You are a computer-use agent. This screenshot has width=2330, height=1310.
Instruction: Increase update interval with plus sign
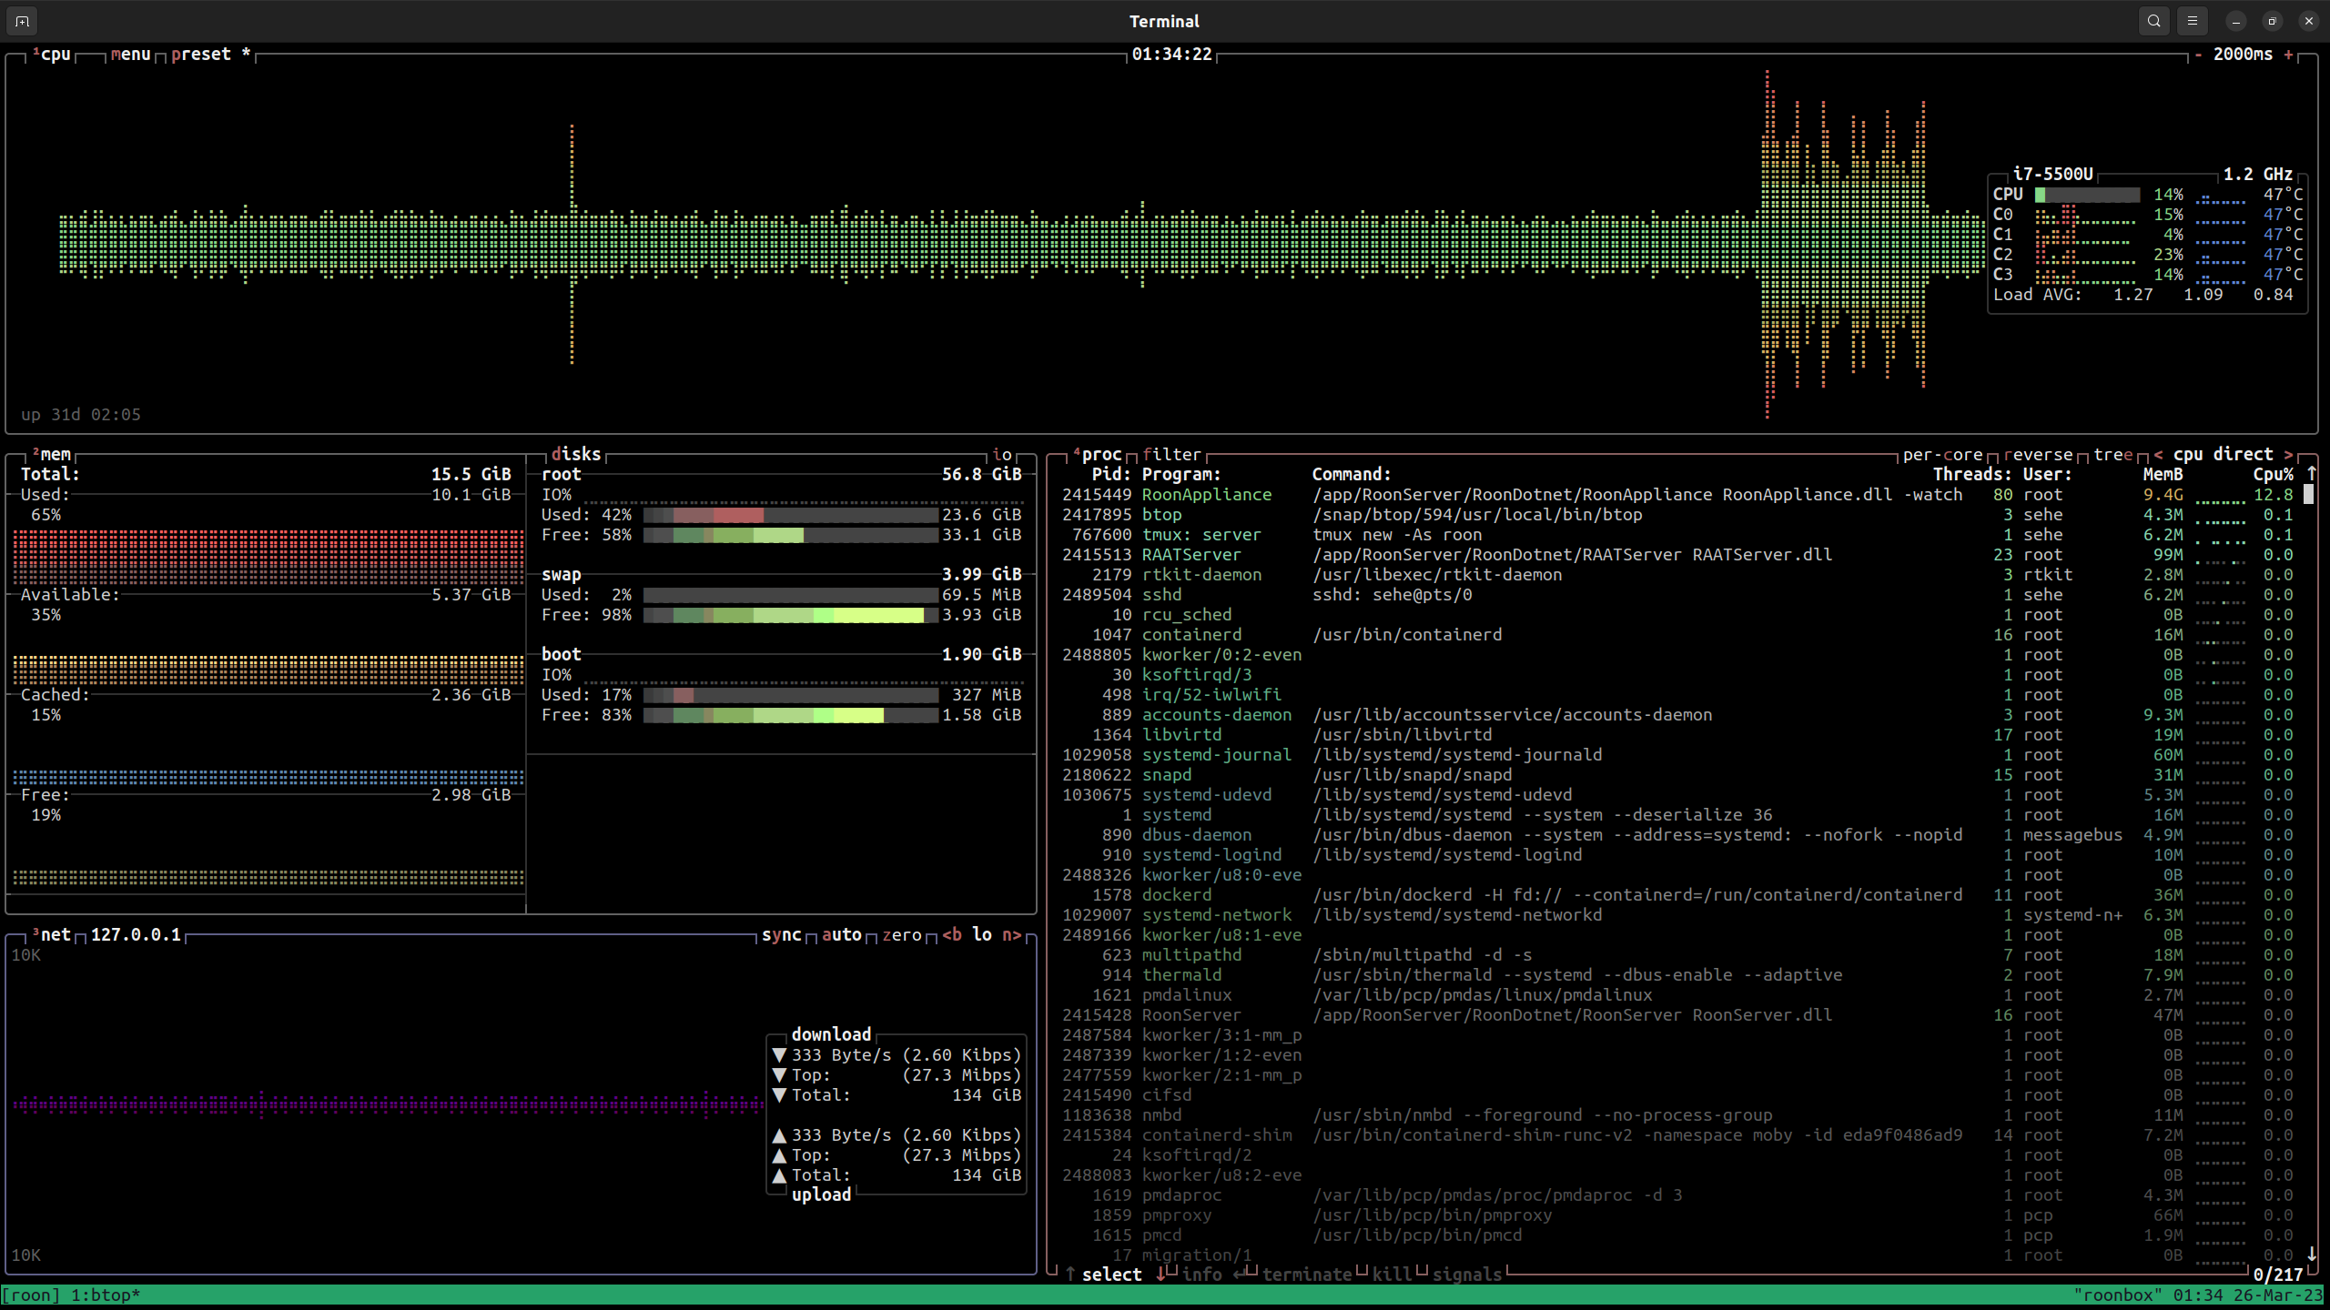tap(2288, 55)
